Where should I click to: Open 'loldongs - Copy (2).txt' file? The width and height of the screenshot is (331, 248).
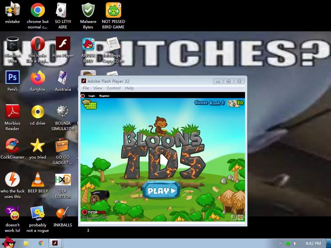coord(113,44)
